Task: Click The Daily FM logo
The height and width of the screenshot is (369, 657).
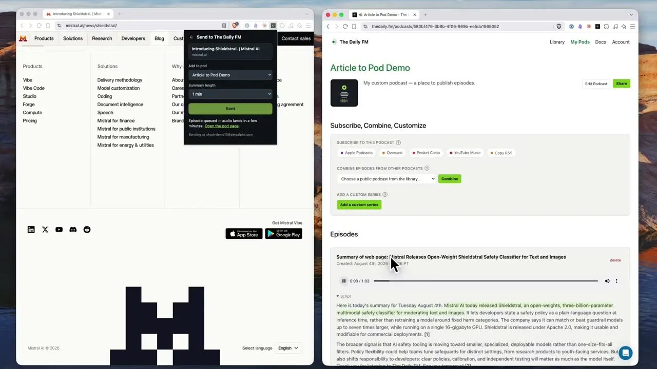Action: [349, 42]
